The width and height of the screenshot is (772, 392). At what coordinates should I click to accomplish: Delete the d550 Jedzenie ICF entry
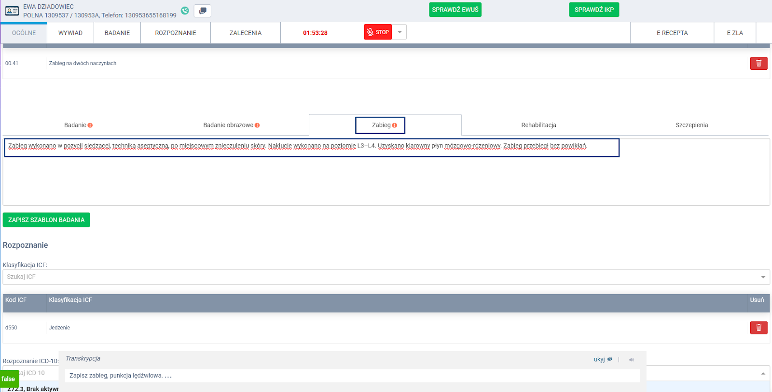point(758,328)
